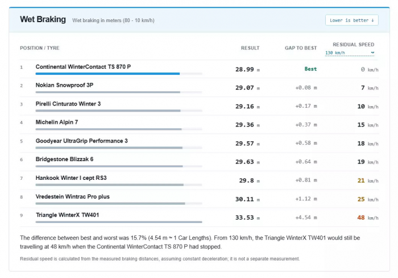
Task: Click the Residual Speed header label
Action: pyautogui.click(x=353, y=45)
